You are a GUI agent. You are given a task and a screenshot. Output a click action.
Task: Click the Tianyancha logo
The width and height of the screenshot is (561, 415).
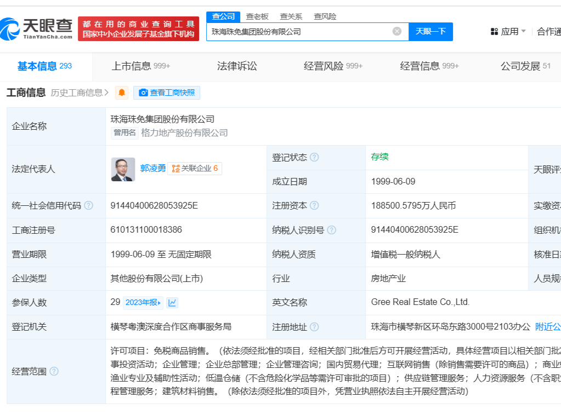tap(37, 28)
